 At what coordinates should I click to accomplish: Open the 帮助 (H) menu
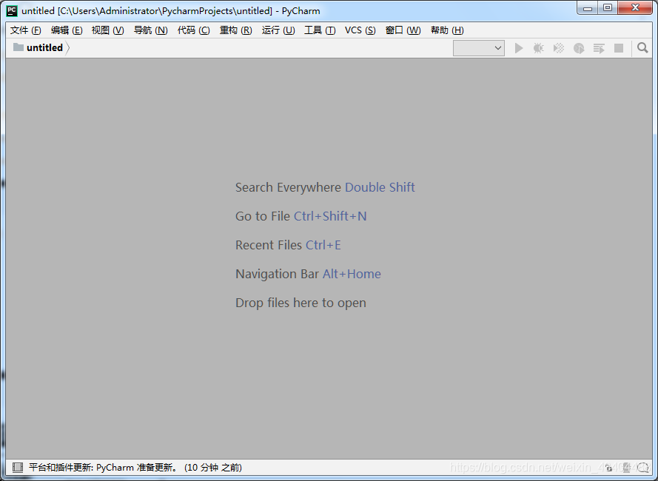pos(447,30)
